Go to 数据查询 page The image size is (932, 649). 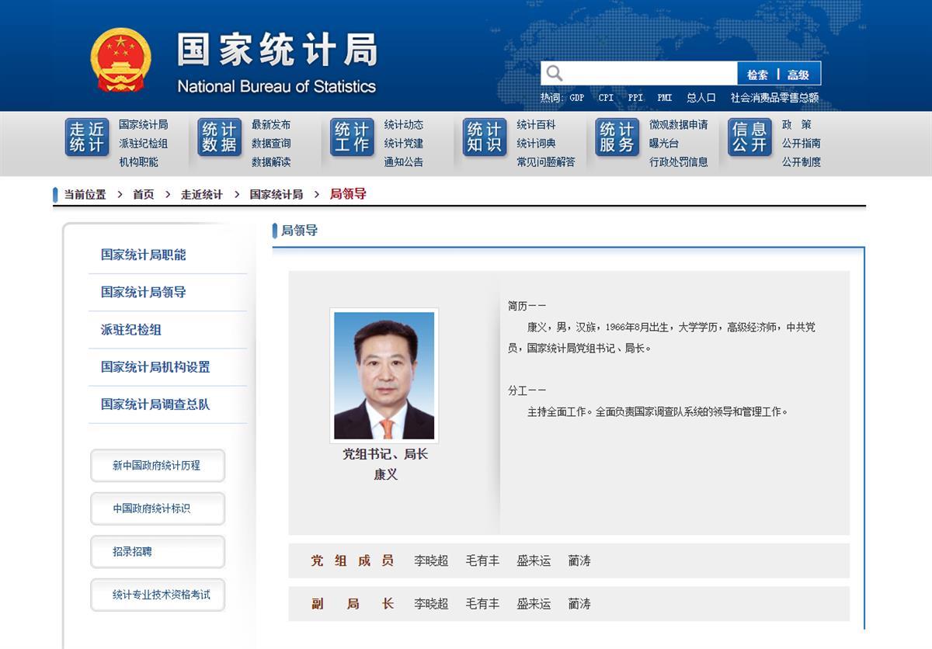coord(271,143)
